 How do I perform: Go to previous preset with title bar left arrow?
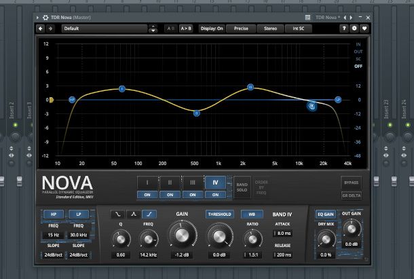[x=345, y=18]
